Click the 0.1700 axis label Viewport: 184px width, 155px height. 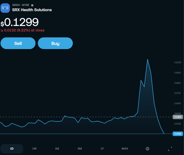tap(178, 93)
